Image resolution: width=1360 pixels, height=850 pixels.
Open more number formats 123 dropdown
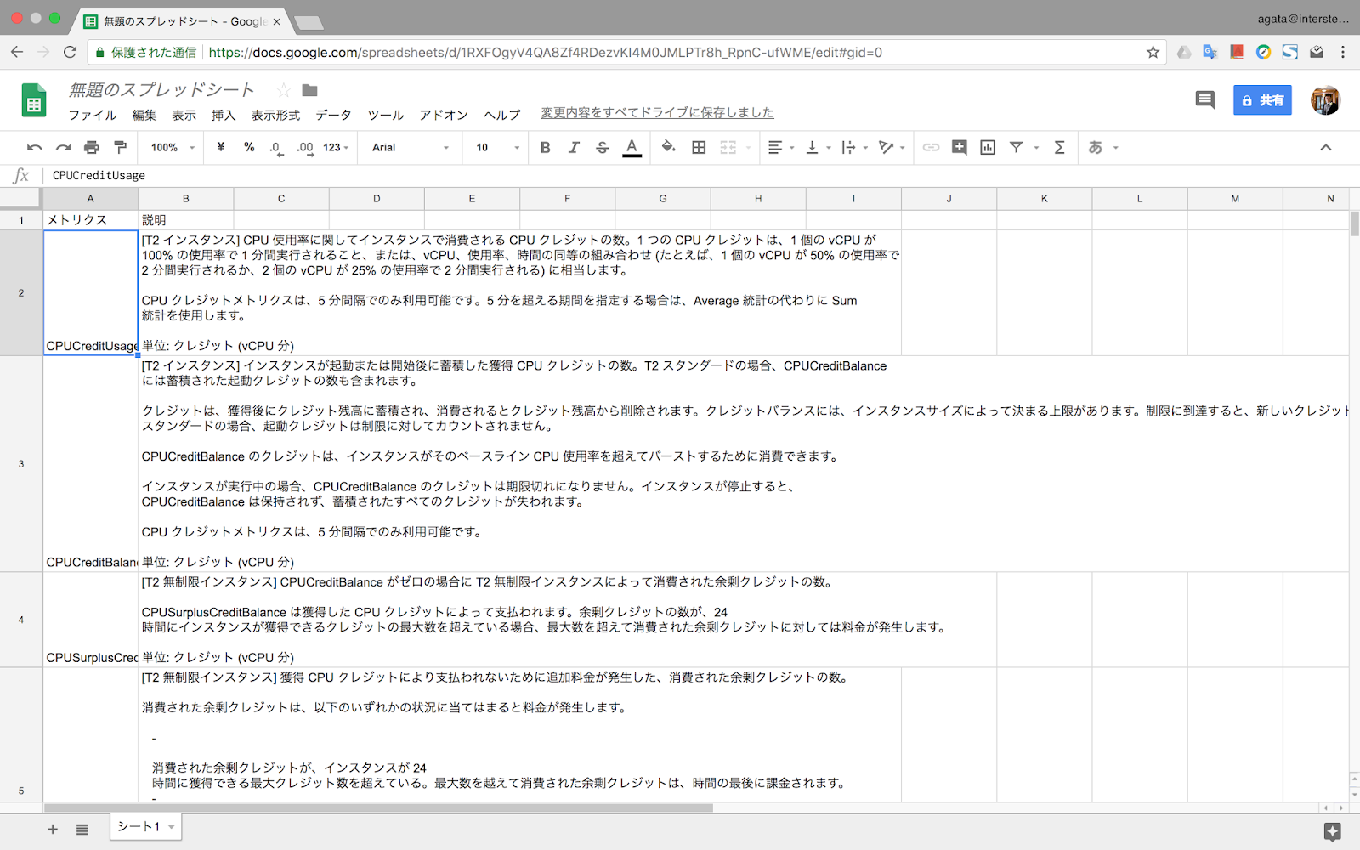pos(336,148)
